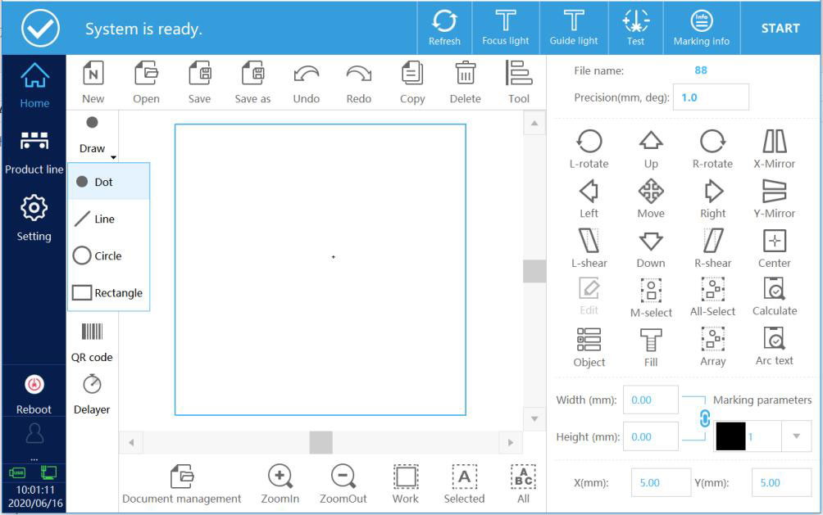This screenshot has height=515, width=823.
Task: Click the Precision input field
Action: pos(711,97)
